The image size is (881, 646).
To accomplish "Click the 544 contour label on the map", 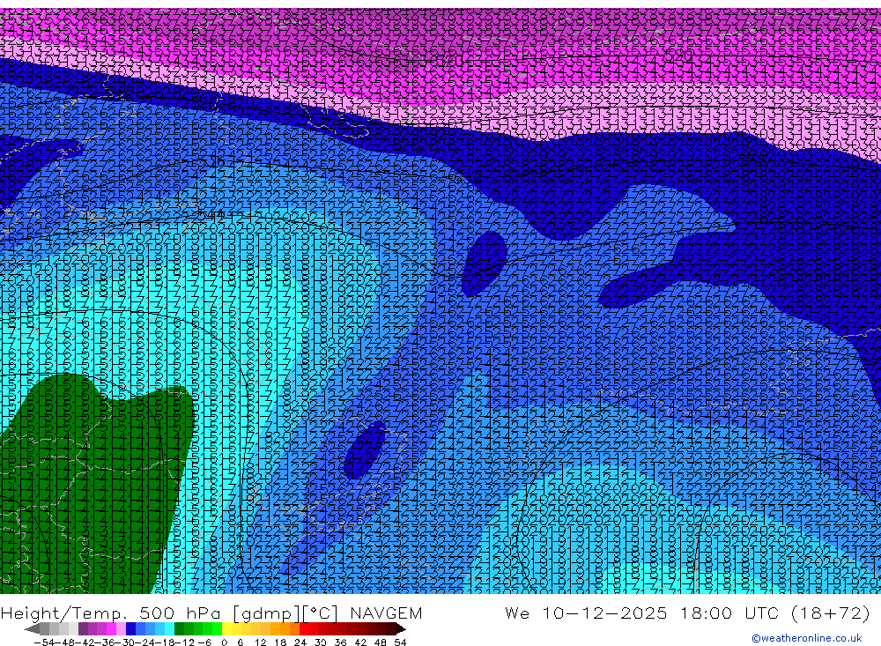I will tap(211, 214).
